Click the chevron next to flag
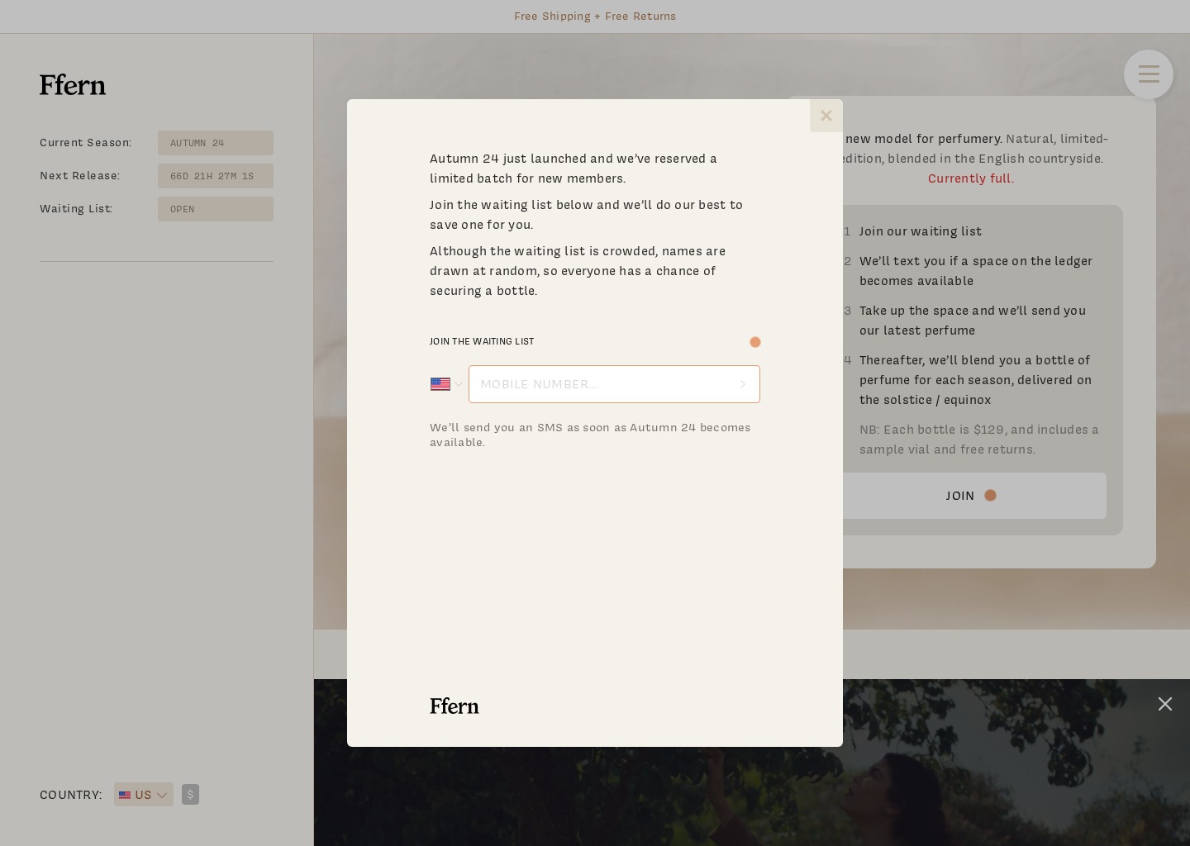The width and height of the screenshot is (1190, 846). 458,384
